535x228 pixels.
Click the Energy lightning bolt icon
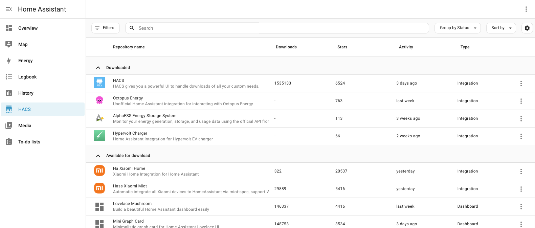9,61
